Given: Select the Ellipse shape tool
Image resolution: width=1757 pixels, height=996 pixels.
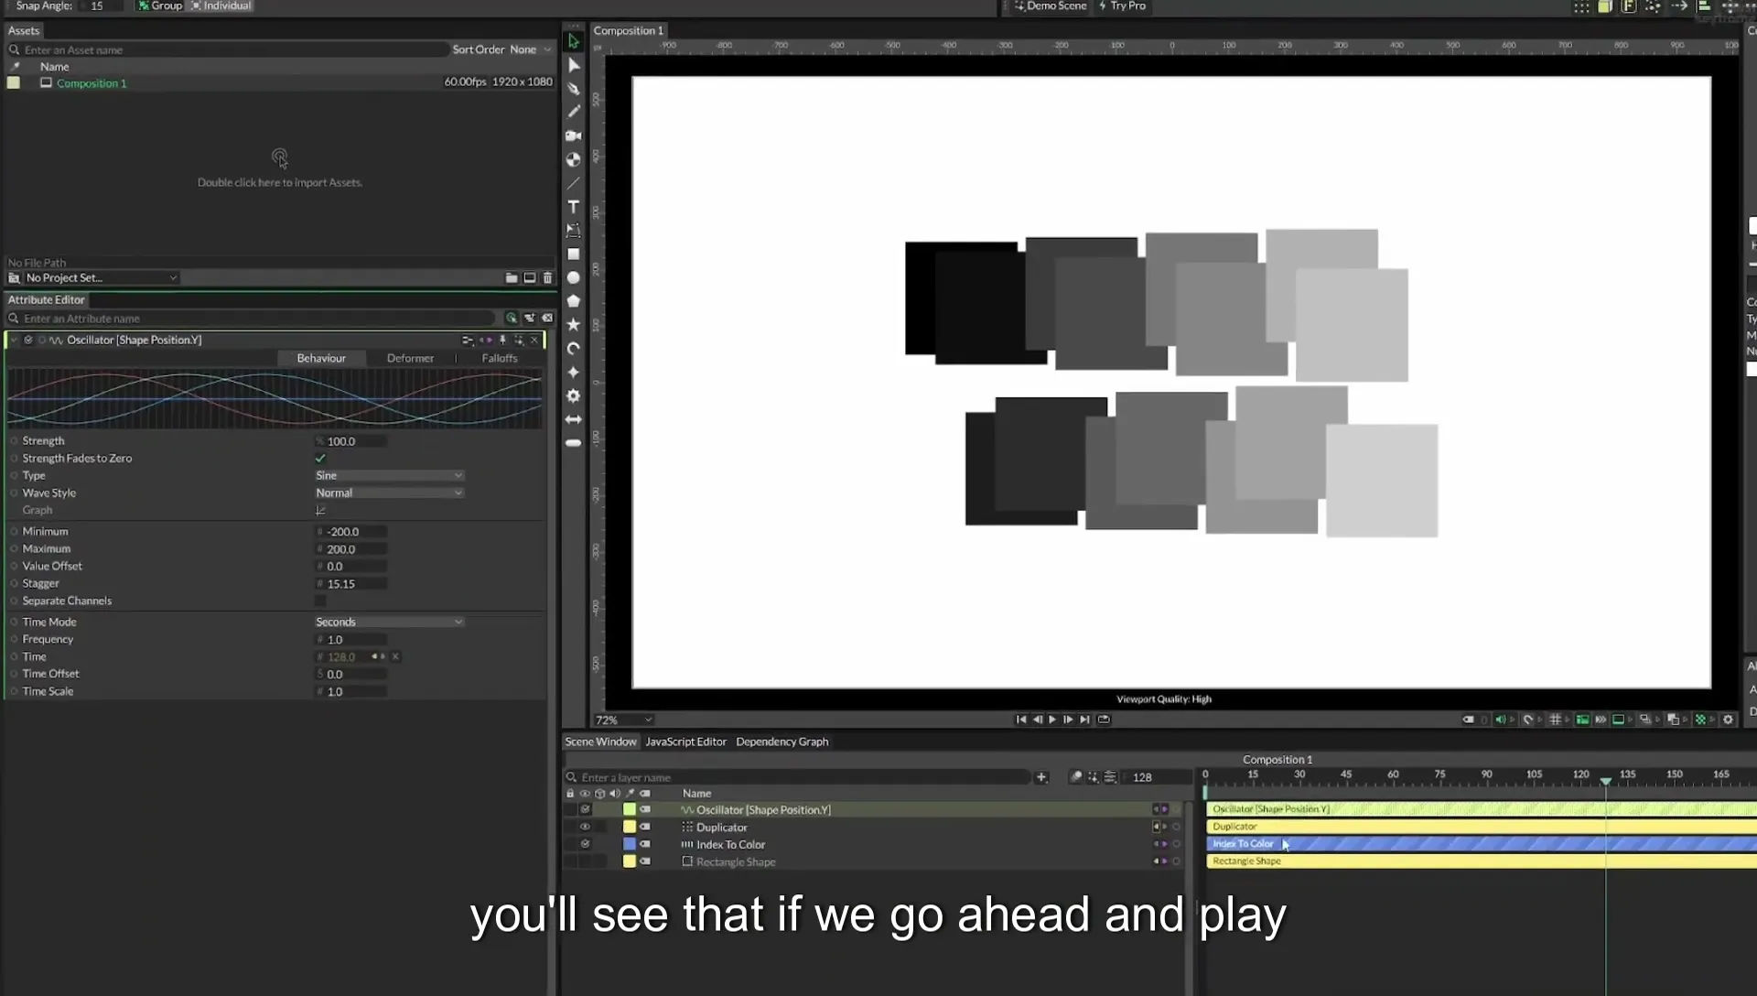Looking at the screenshot, I should (x=574, y=277).
